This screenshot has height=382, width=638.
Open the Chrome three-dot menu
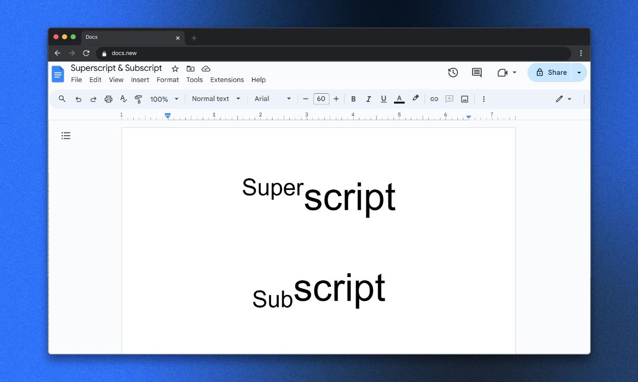click(581, 53)
